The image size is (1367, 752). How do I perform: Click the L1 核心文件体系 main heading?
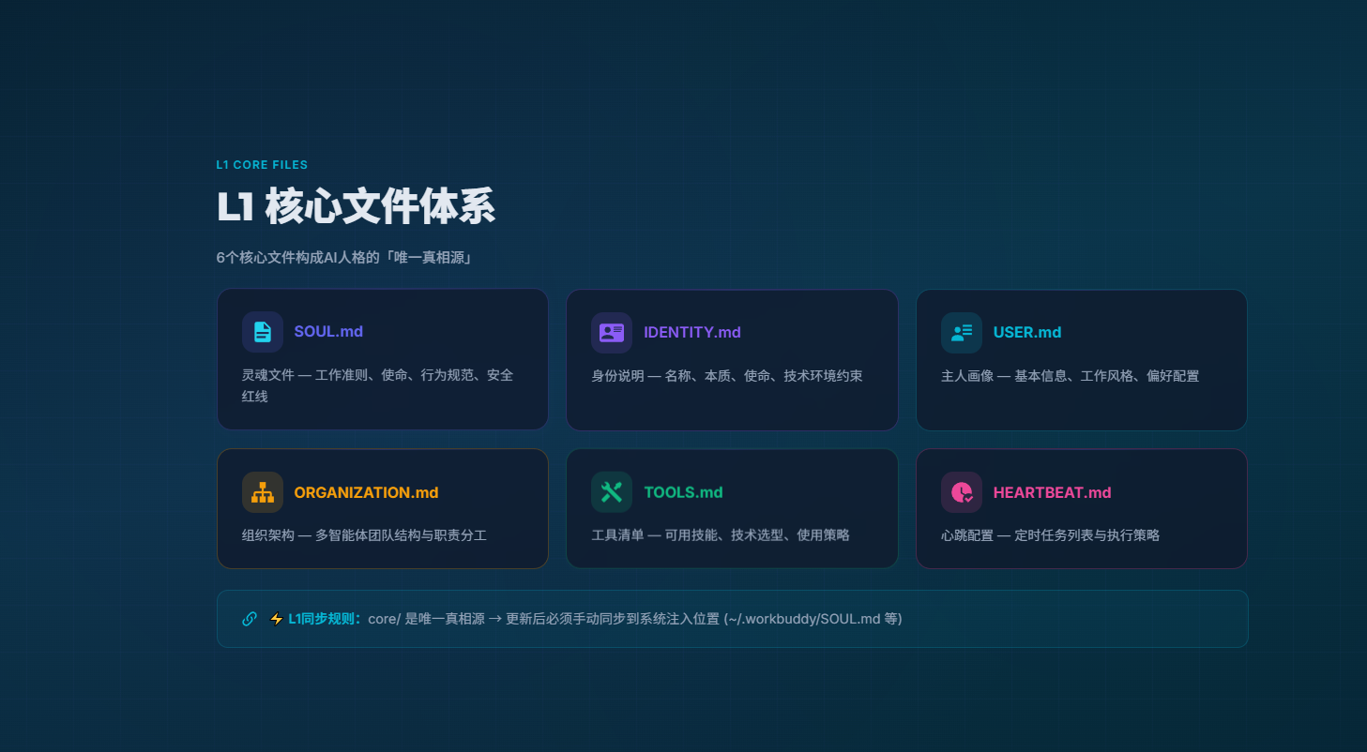356,206
